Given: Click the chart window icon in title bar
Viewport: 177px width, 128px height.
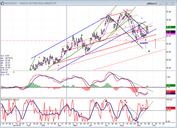Looking at the screenshot, I should coord(2,3).
